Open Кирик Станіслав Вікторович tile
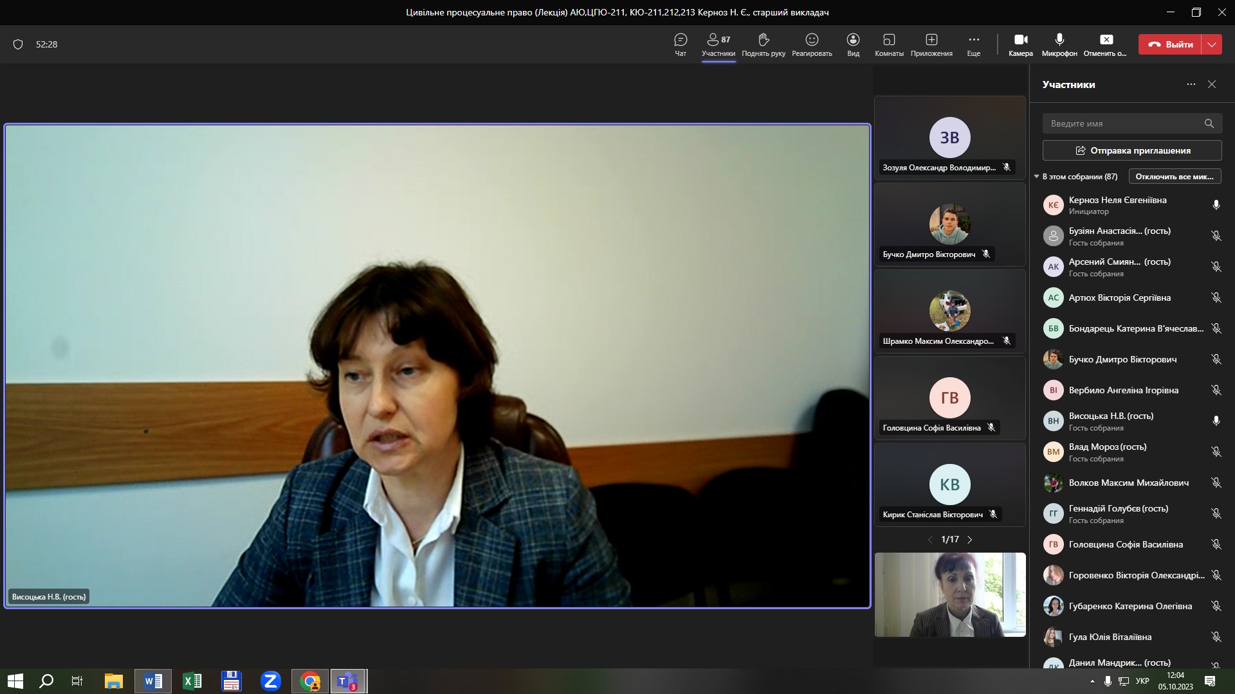Image resolution: width=1235 pixels, height=694 pixels. (x=949, y=485)
